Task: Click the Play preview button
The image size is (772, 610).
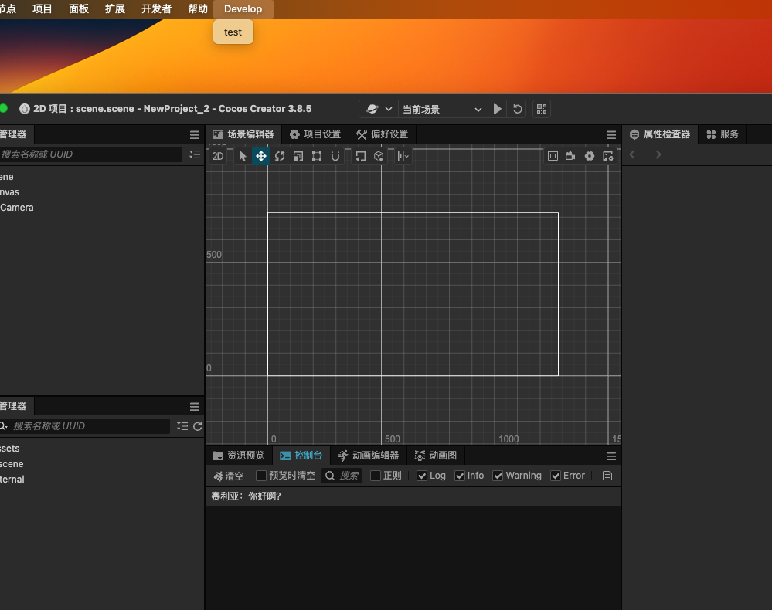Action: [x=497, y=109]
